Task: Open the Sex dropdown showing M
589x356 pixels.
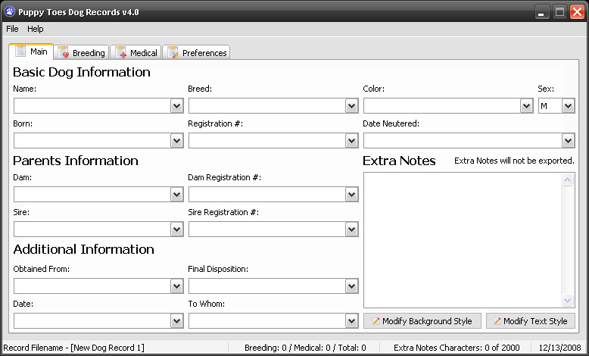Action: tap(569, 106)
